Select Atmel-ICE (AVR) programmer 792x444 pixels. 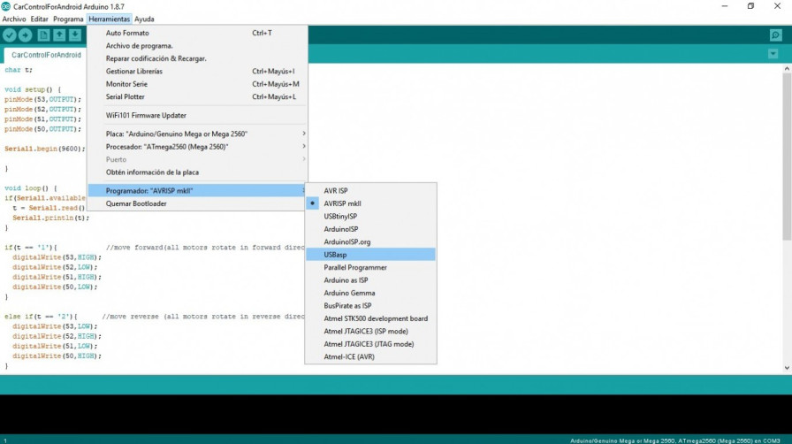point(349,357)
